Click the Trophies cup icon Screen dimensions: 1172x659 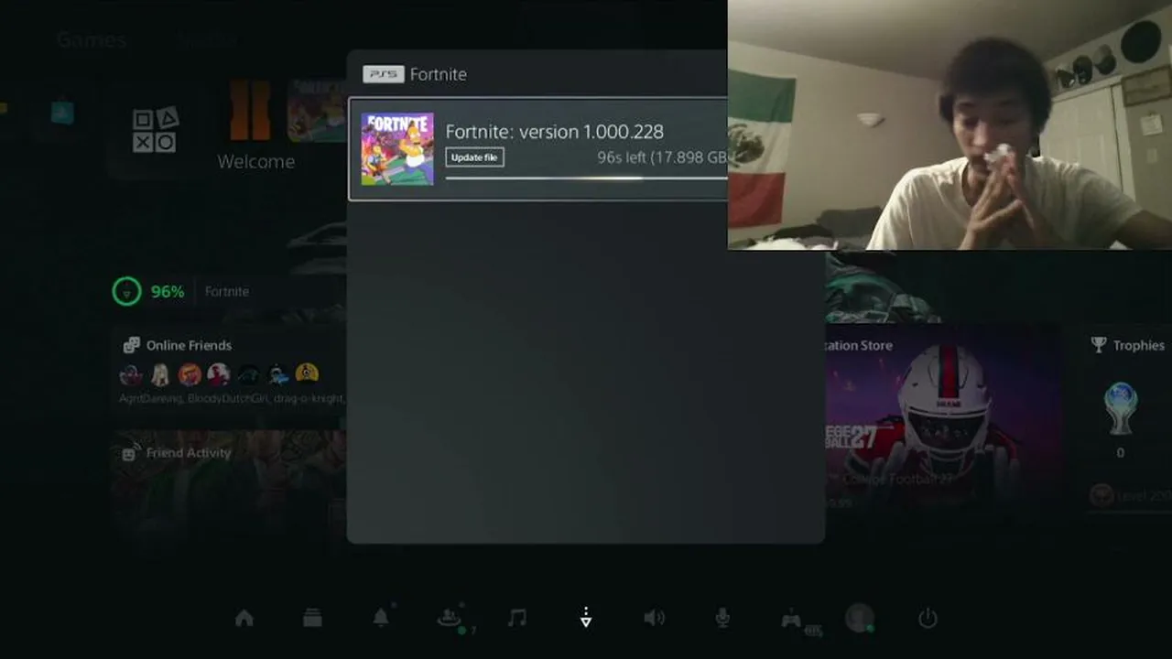1099,345
